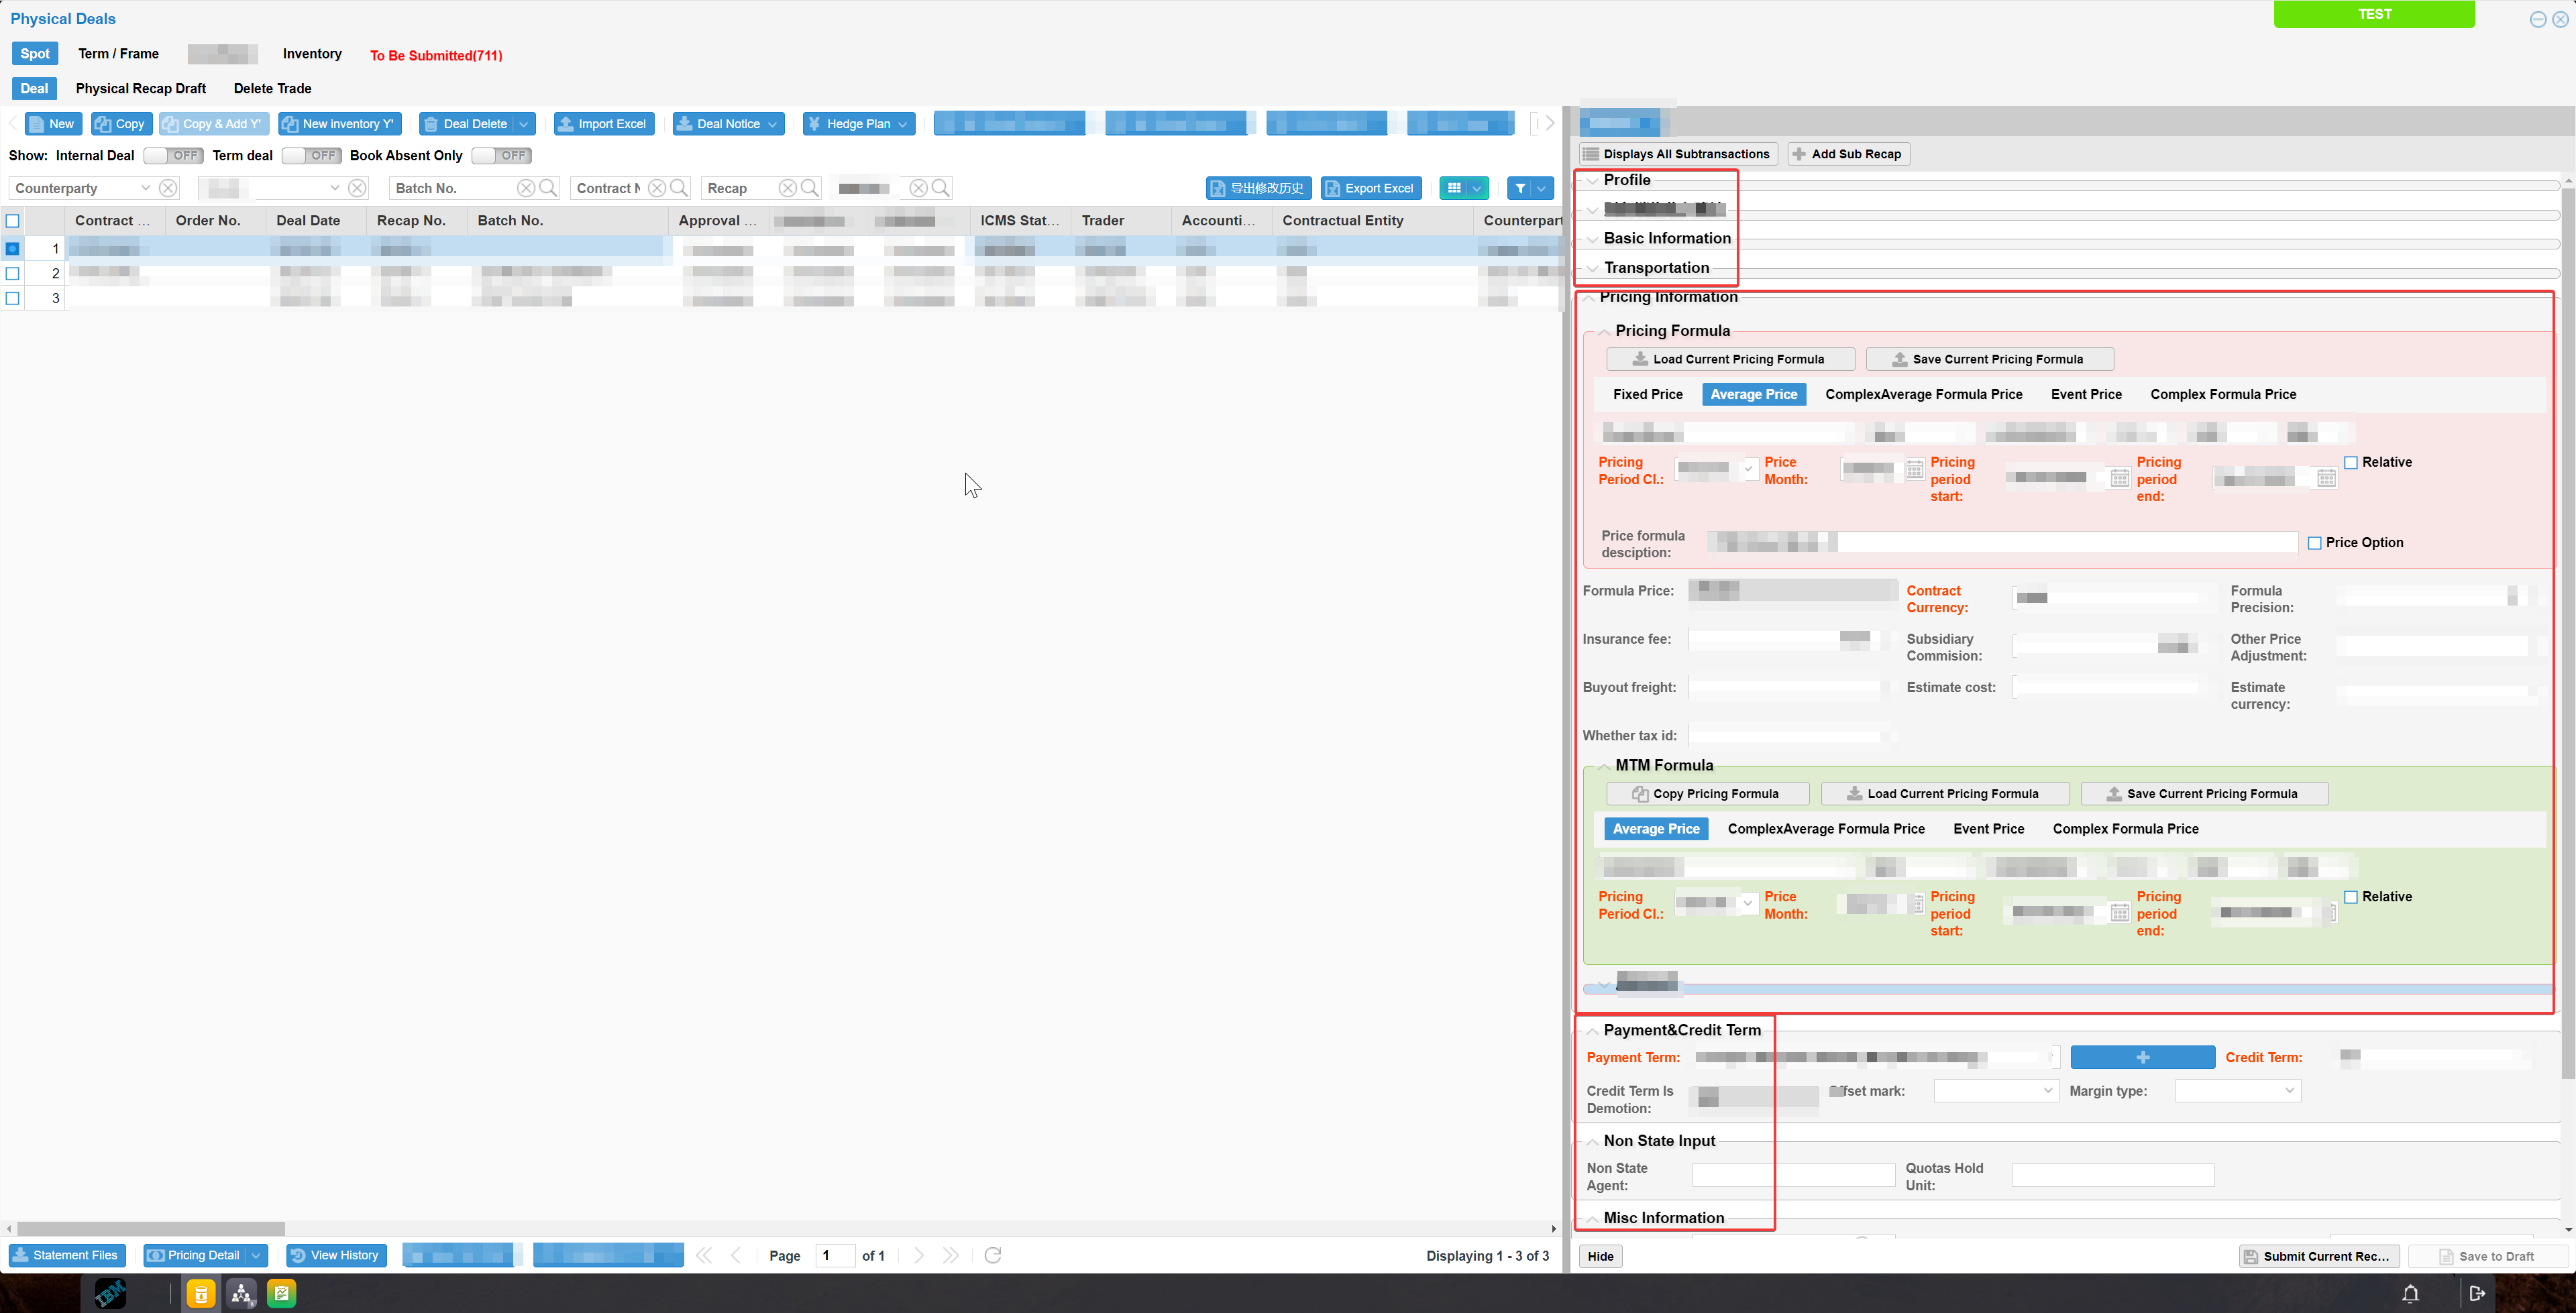Tick the select-all header checkbox

click(x=13, y=221)
